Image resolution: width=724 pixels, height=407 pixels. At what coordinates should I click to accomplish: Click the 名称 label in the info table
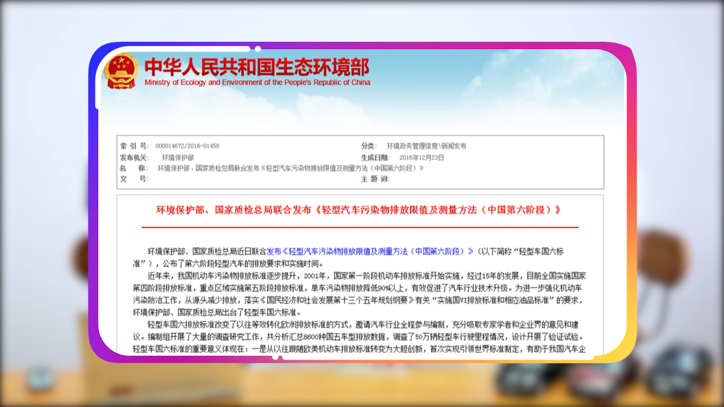(x=133, y=168)
